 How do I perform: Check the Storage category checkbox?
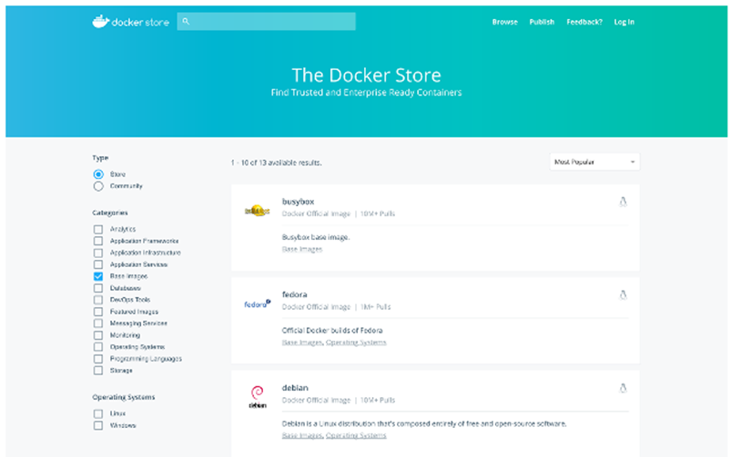click(x=98, y=371)
